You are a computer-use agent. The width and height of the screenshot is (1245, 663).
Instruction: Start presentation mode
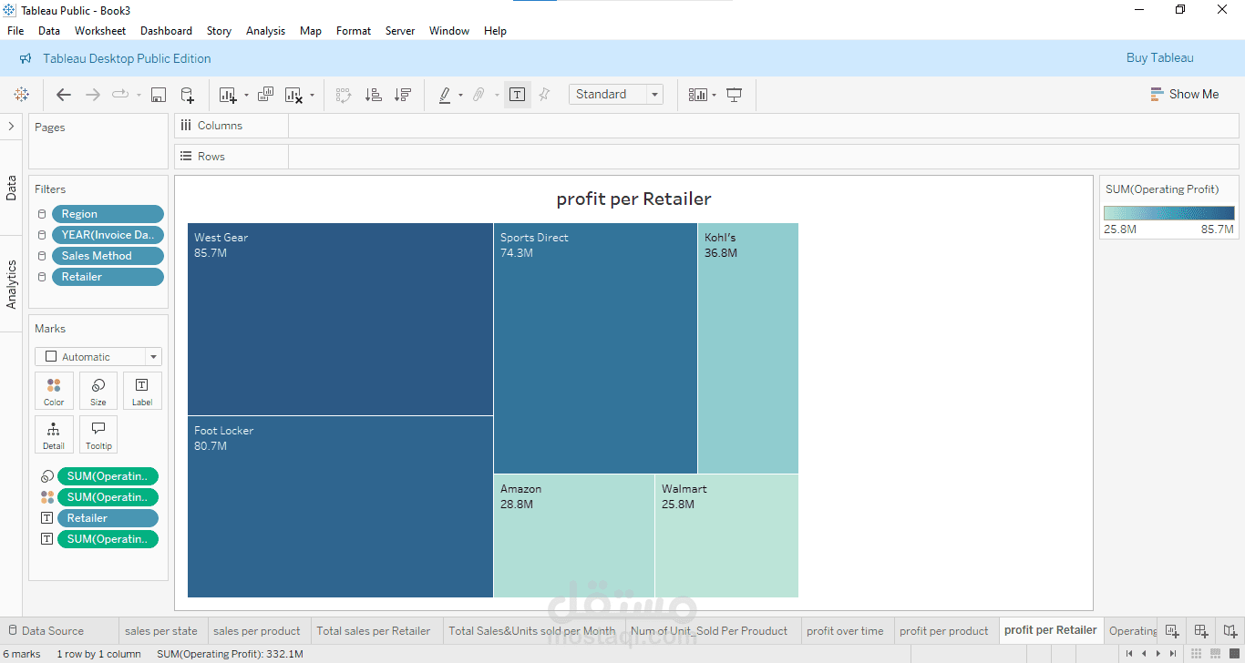coord(735,95)
